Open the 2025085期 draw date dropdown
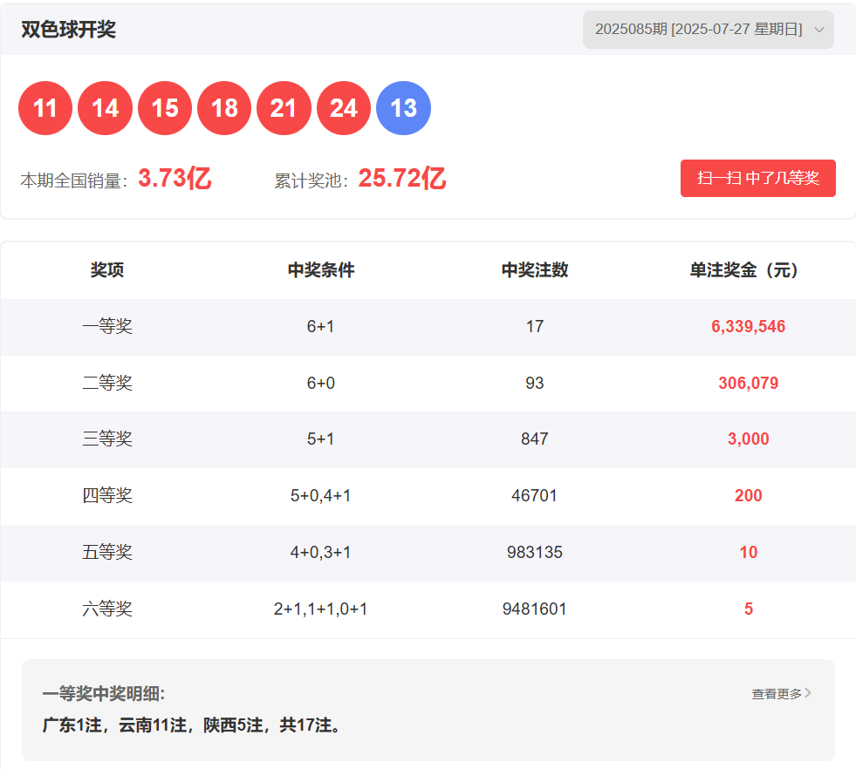Viewport: 856px width, 769px height. [698, 30]
